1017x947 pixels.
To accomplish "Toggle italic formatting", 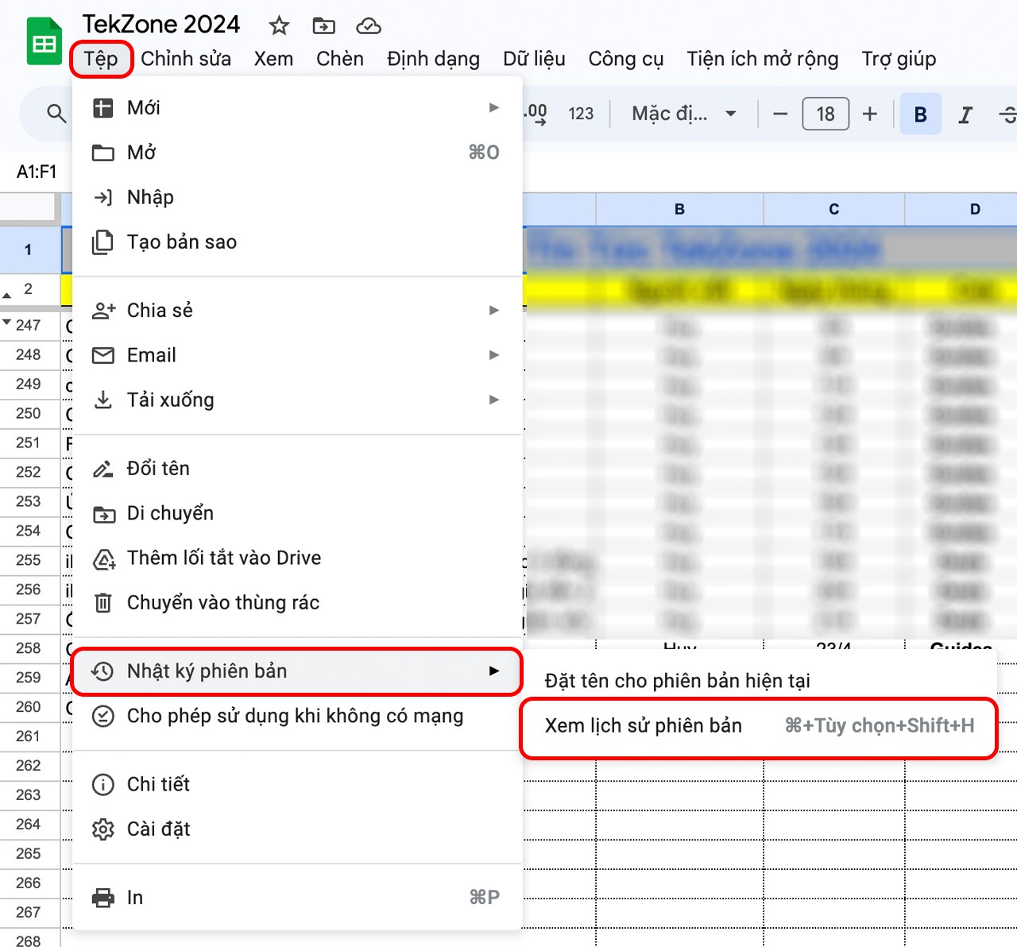I will click(965, 115).
